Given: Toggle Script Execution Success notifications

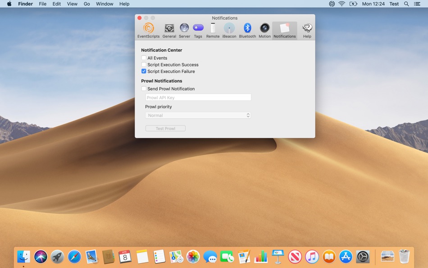Looking at the screenshot, I should click(x=144, y=65).
